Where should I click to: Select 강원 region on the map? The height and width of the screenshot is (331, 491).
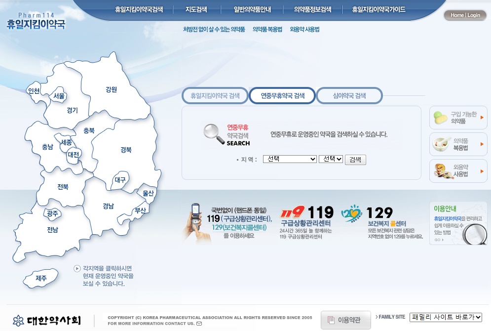click(111, 89)
